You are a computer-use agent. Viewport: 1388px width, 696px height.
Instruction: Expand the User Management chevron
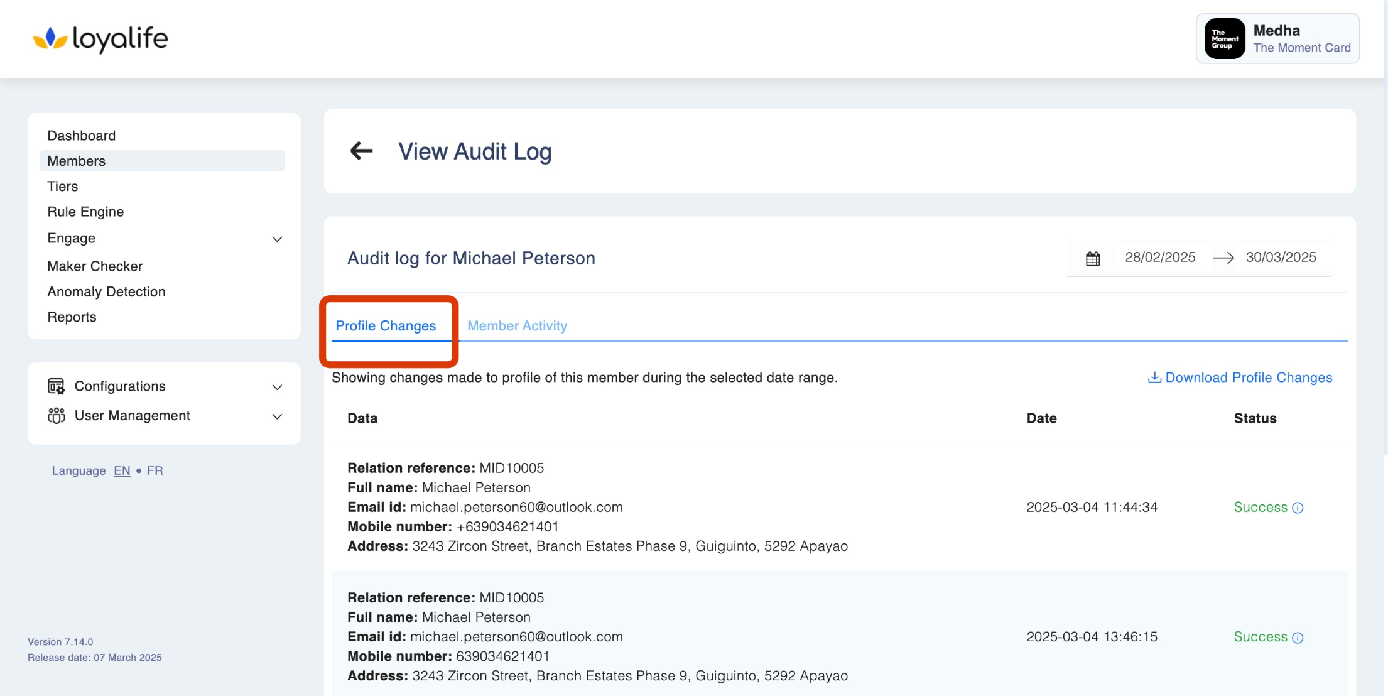tap(277, 416)
